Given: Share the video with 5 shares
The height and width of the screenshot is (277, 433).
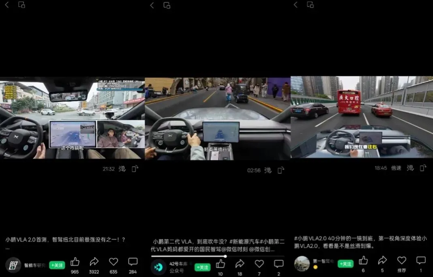Looking at the screenshot, I should click(x=382, y=260).
